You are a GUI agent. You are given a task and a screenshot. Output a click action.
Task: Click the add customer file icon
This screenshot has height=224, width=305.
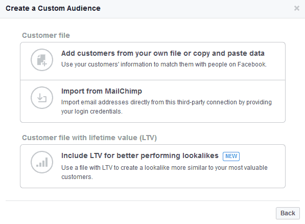[x=42, y=60]
